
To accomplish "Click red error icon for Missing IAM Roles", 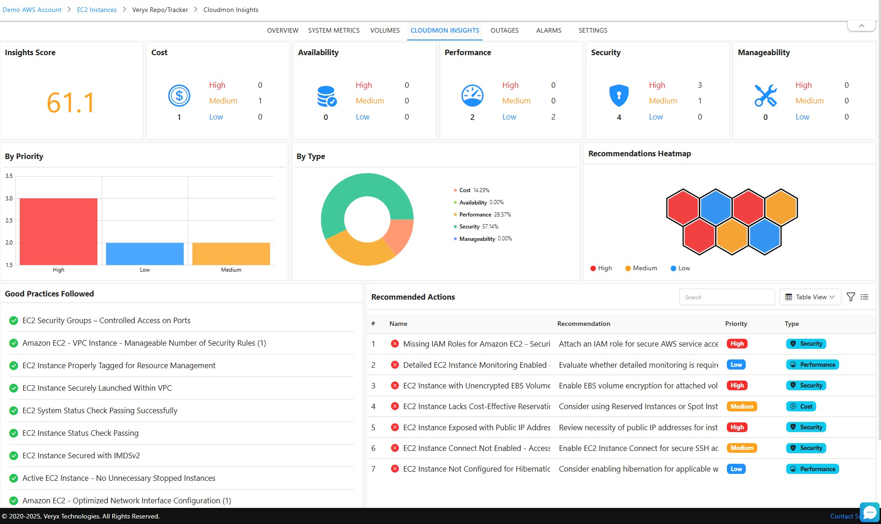I will (395, 344).
